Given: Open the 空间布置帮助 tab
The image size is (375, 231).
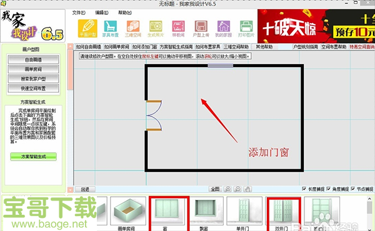Looking at the screenshot, I should (334, 47).
